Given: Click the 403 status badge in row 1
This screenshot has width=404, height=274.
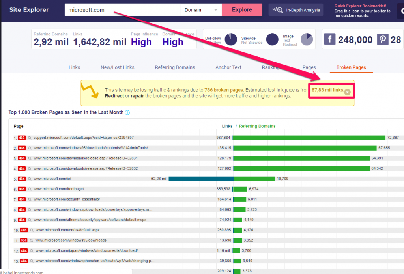Looking at the screenshot, I should pos(22,138).
